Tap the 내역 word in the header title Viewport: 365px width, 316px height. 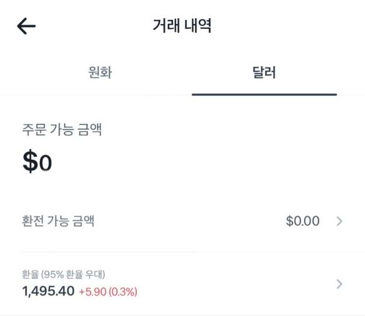click(x=198, y=26)
